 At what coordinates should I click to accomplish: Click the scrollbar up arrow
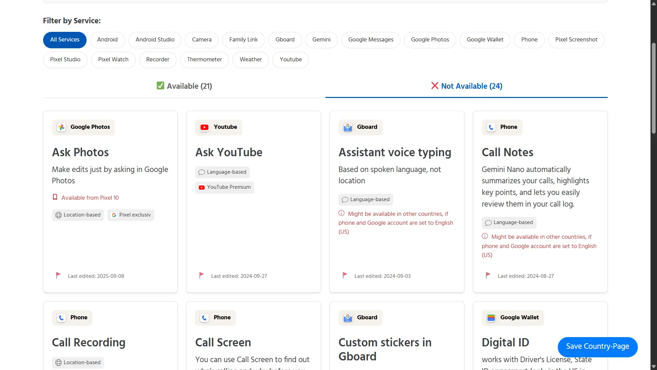(x=654, y=3)
